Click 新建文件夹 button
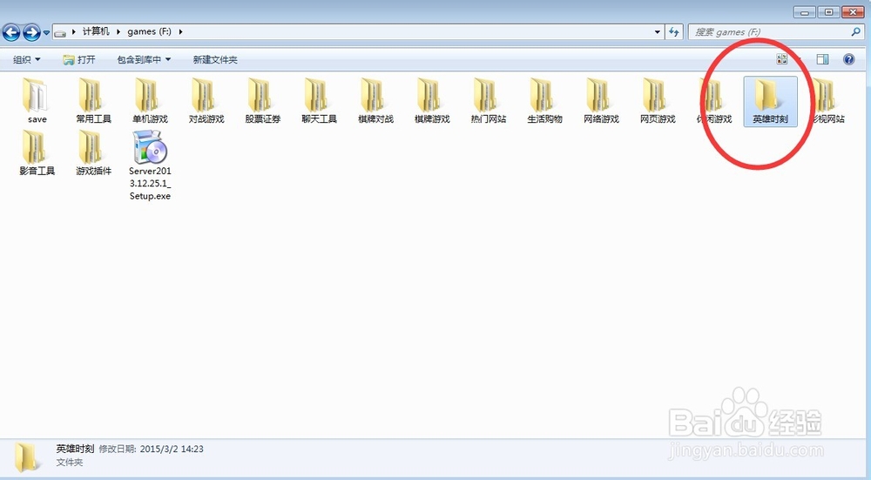The height and width of the screenshot is (480, 871). click(215, 59)
